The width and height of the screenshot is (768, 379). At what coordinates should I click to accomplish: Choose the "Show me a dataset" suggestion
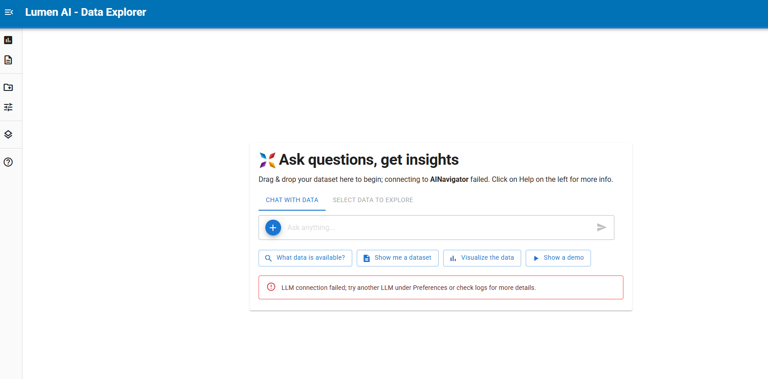click(397, 258)
